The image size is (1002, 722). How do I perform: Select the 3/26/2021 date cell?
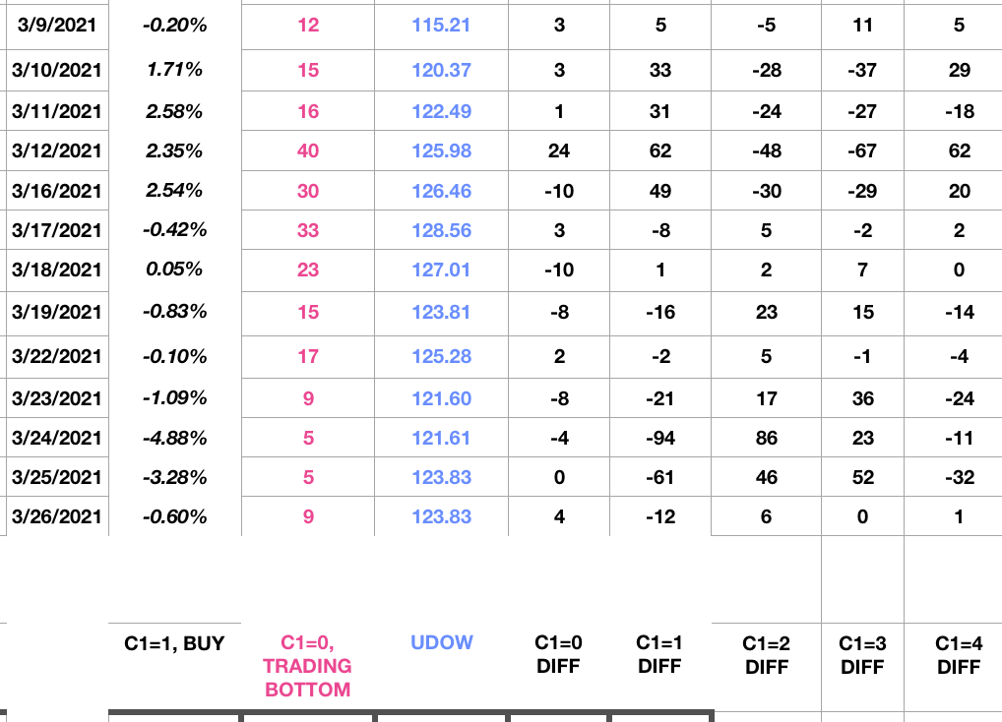click(x=56, y=516)
